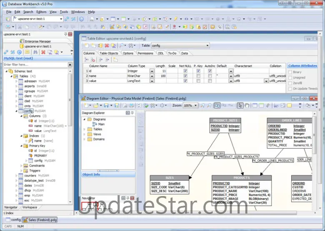Open the Windows menu
325x231 pixels.
(78, 12)
